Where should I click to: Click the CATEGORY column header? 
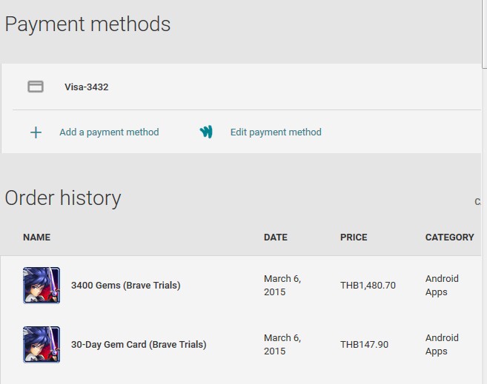tap(449, 238)
